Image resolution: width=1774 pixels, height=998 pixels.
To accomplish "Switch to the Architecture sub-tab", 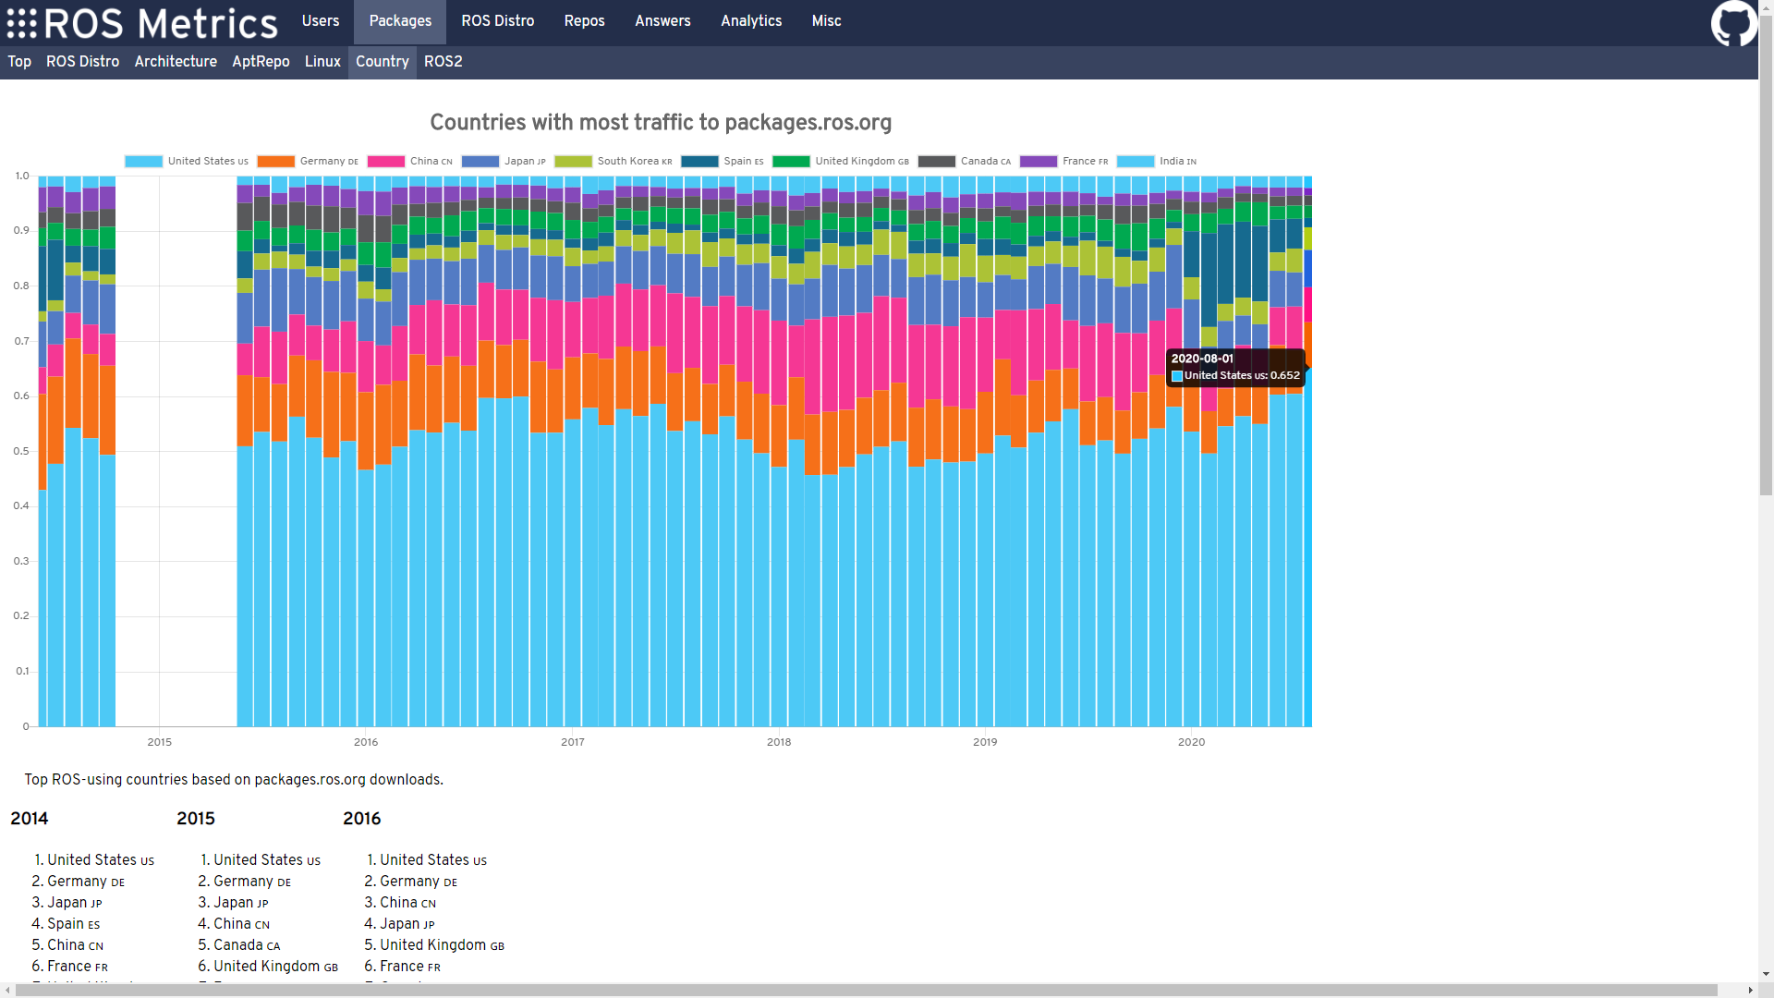I will pyautogui.click(x=176, y=62).
